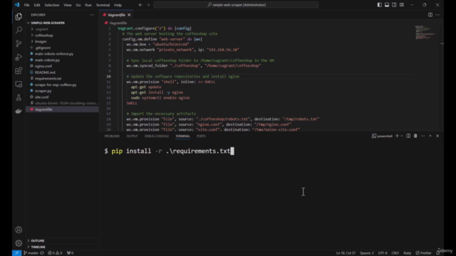Image resolution: width=456 pixels, height=256 pixels.
Task: Click the Ln 10, Col 57 position indicator
Action: point(346,253)
